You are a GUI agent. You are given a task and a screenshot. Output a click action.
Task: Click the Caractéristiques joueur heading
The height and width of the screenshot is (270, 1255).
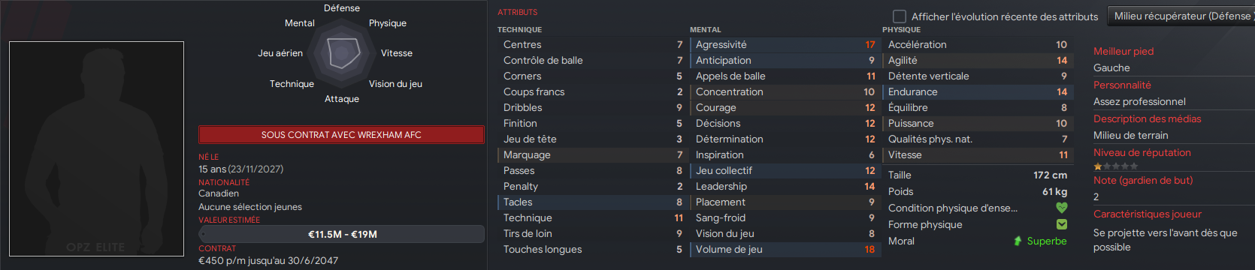(x=1148, y=214)
